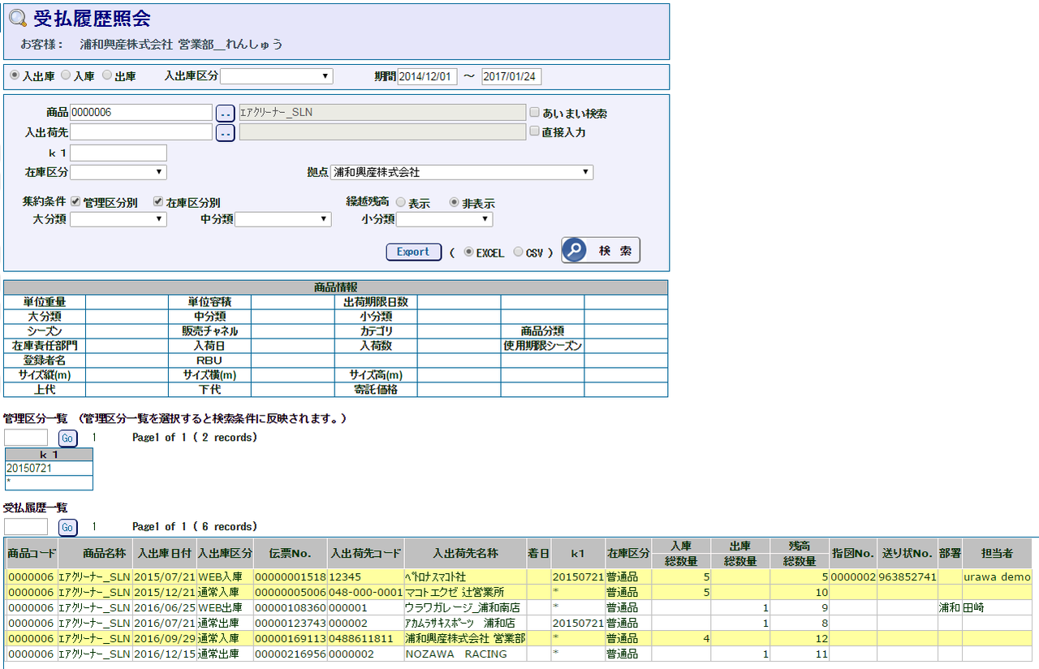1039x669 pixels.
Task: Click slip number 00000005006
Action: point(290,593)
